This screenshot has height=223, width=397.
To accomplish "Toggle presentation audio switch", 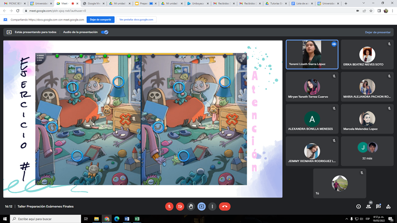I will click(104, 32).
